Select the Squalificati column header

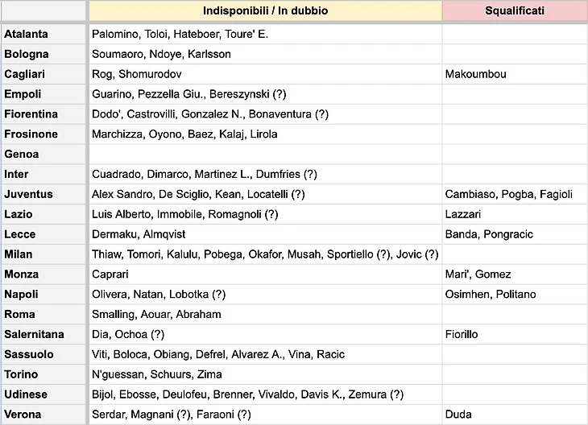(515, 10)
